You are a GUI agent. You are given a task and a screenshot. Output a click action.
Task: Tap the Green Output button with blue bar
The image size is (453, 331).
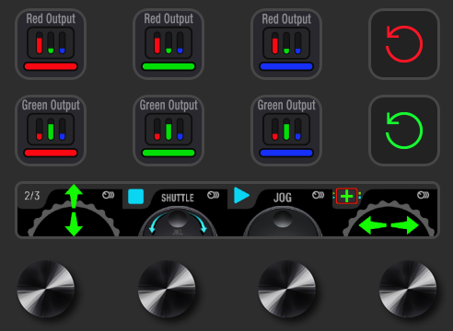(x=286, y=131)
